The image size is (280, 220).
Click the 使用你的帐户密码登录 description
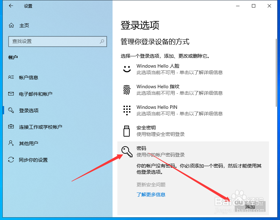[161, 155]
